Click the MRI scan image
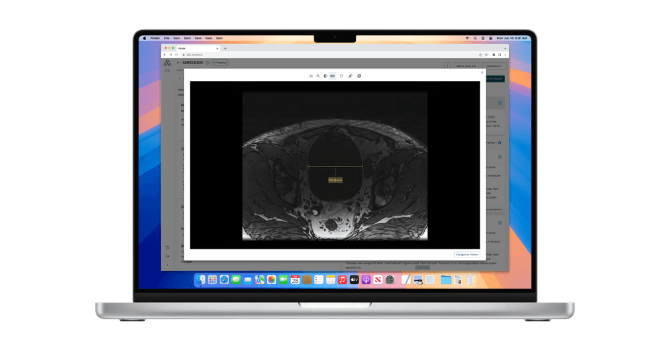670x347 pixels. tap(334, 165)
